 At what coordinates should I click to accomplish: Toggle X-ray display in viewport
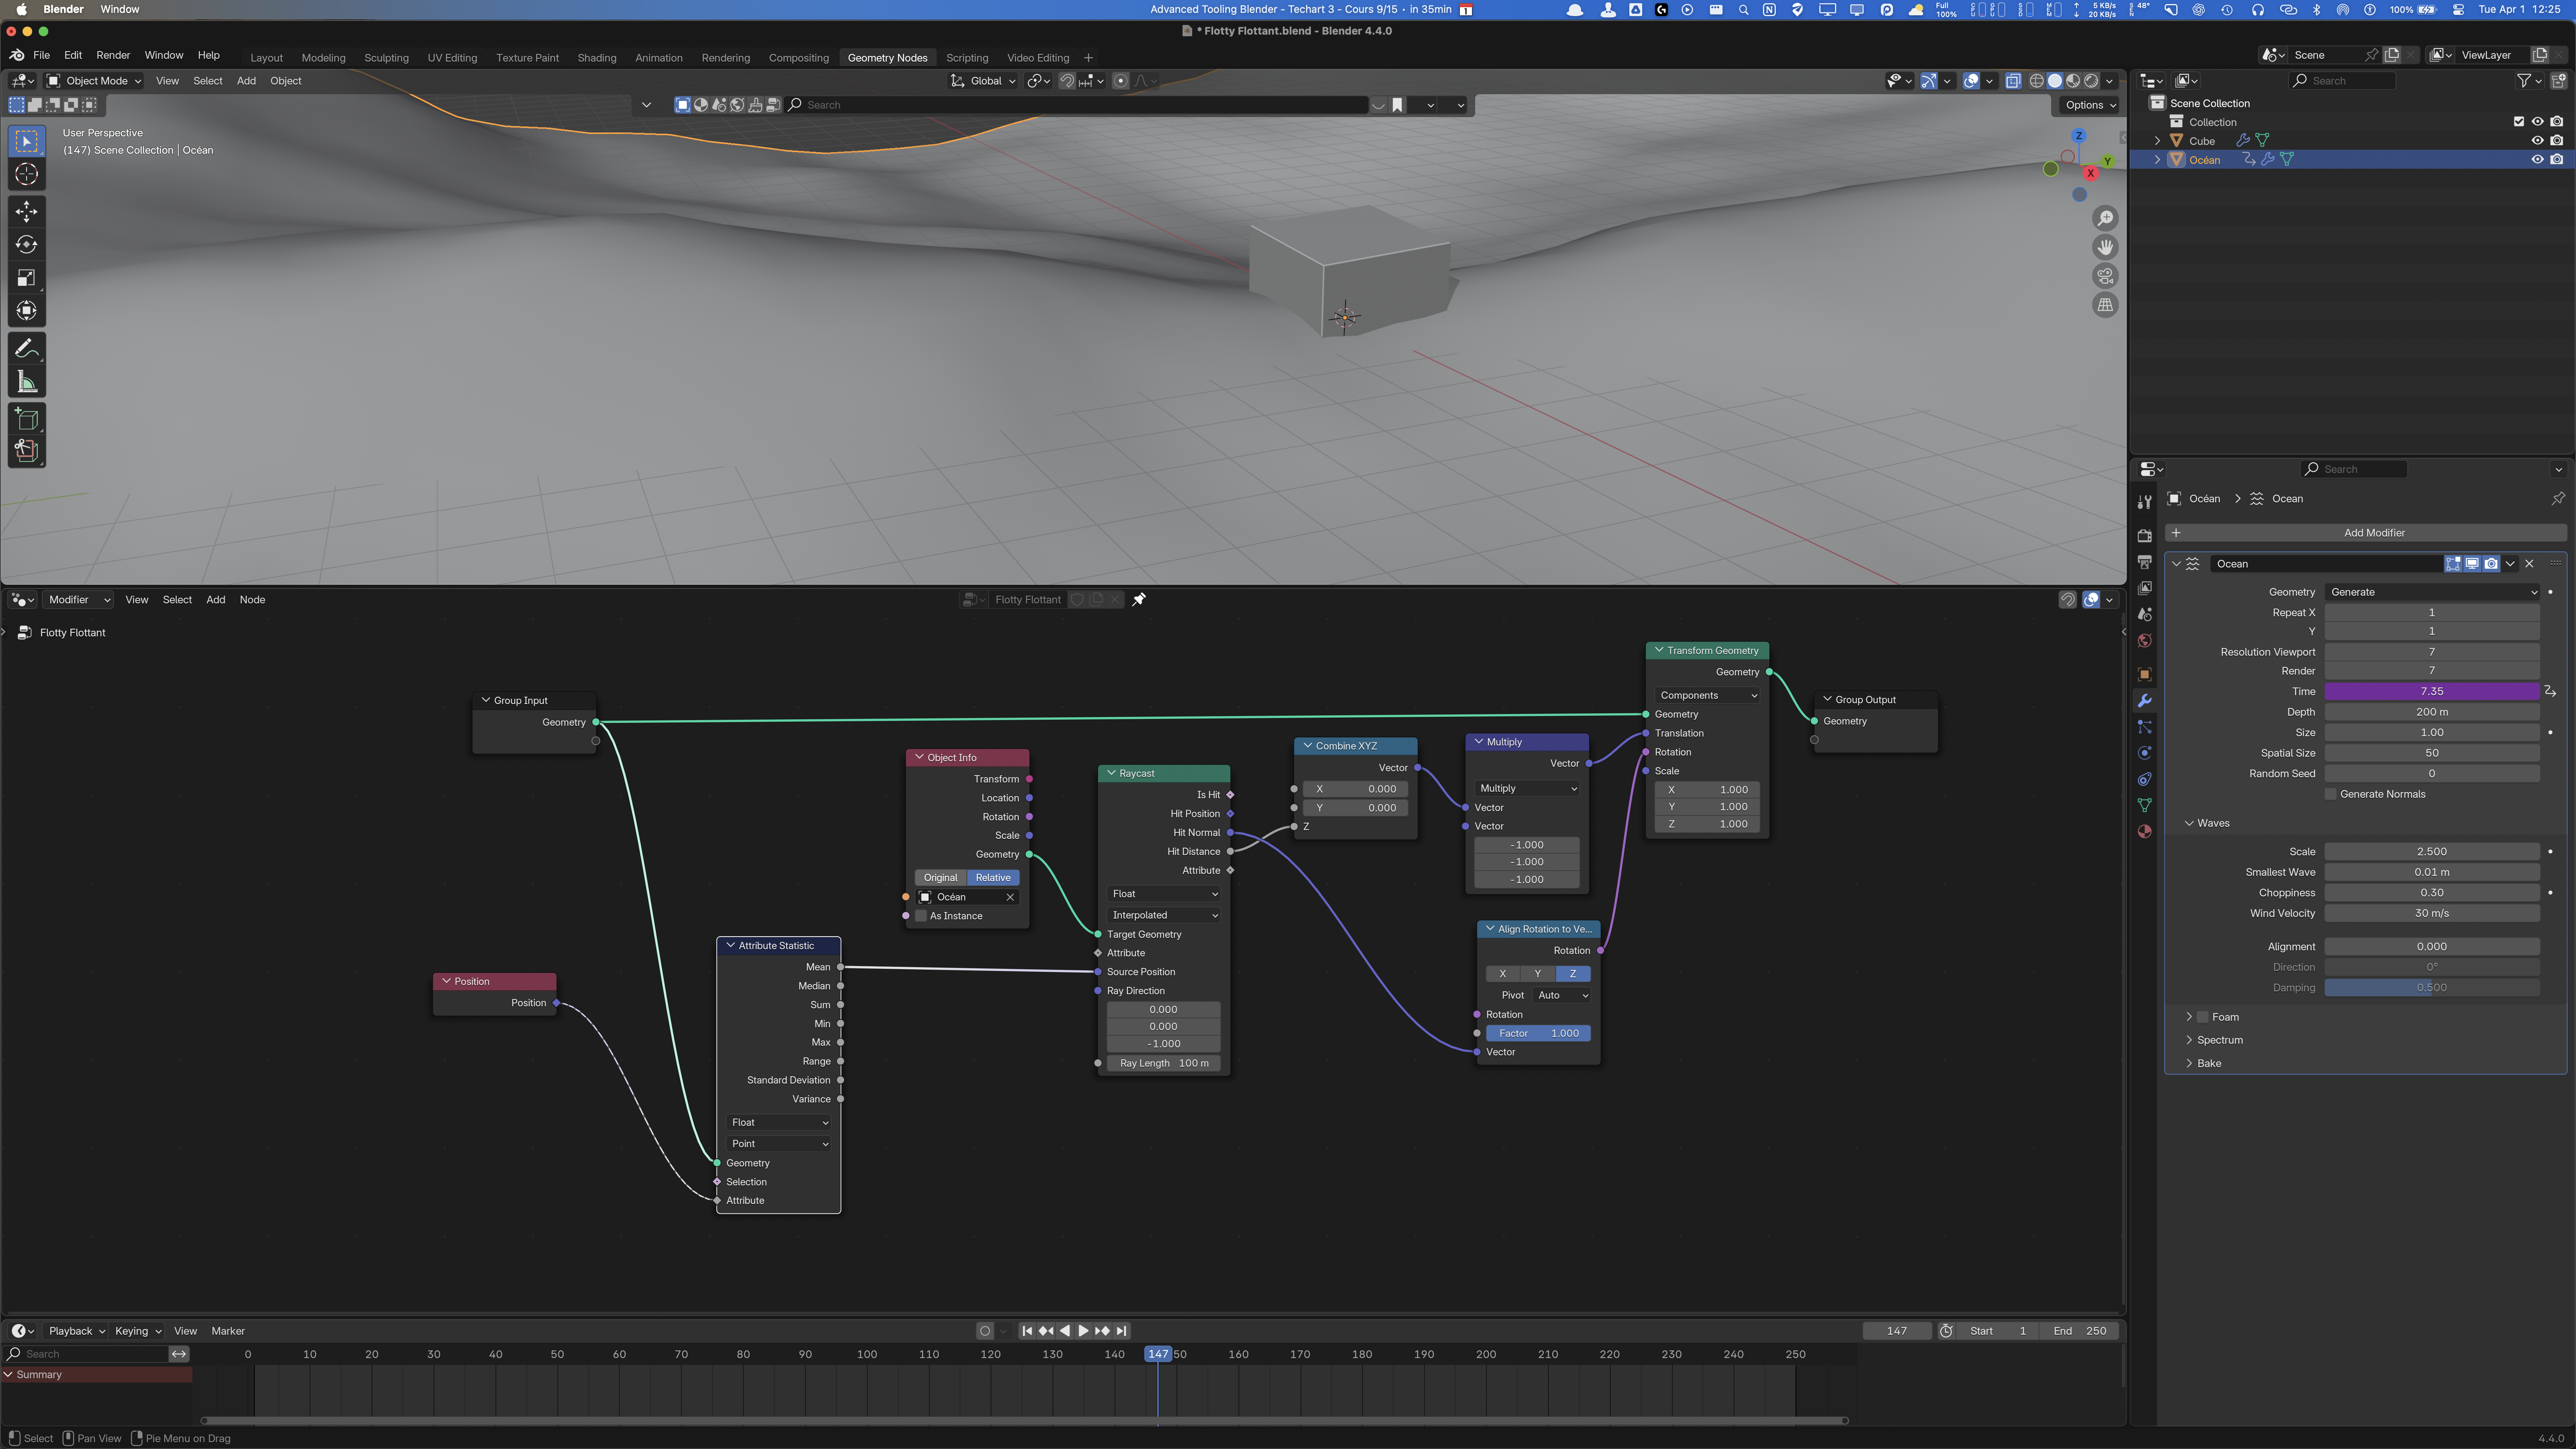click(2012, 81)
